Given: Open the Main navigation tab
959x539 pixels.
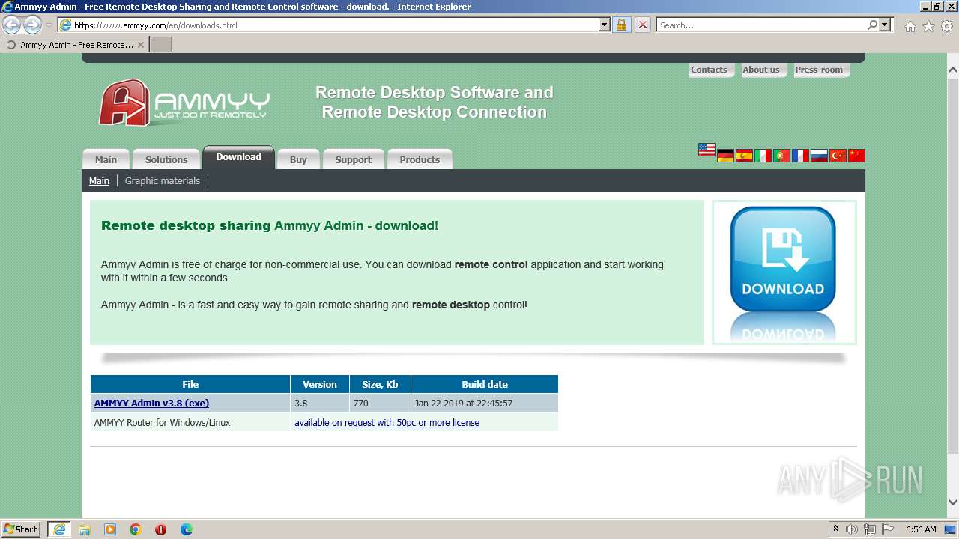Looking at the screenshot, I should (x=106, y=159).
